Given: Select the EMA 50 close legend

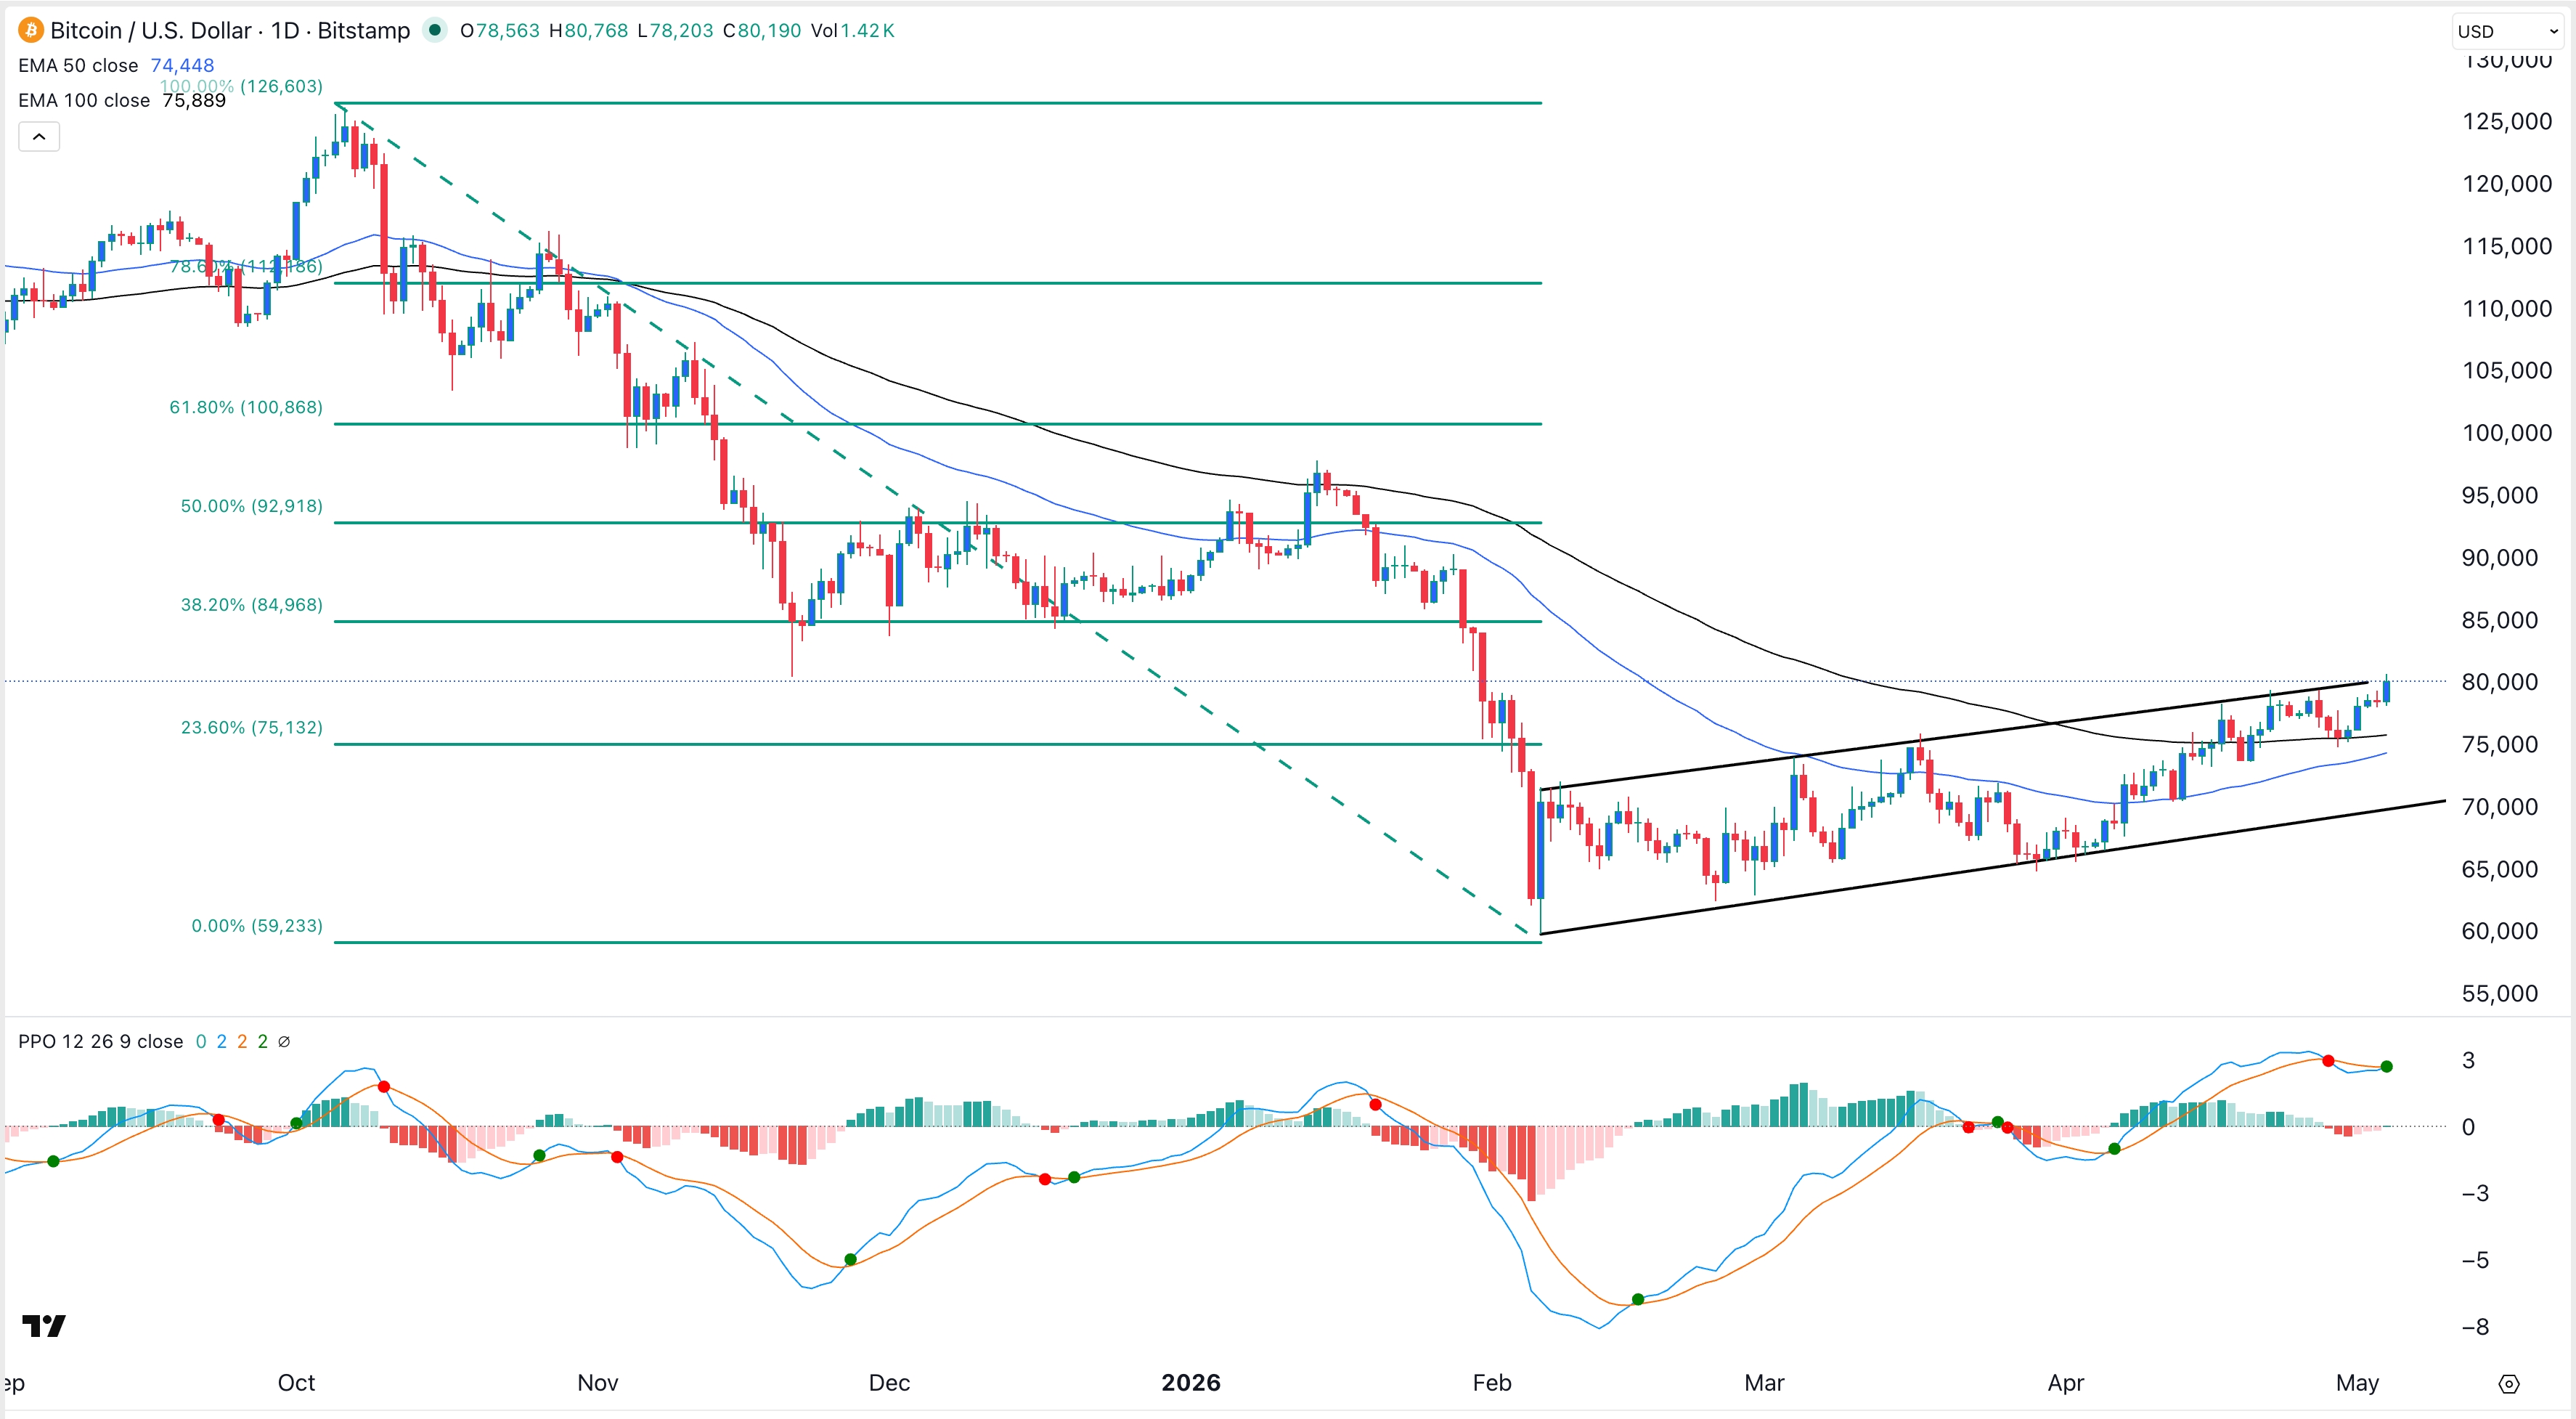Looking at the screenshot, I should pos(78,66).
